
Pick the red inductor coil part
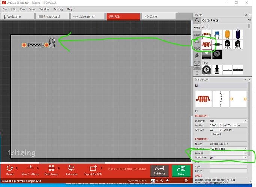(x=207, y=45)
